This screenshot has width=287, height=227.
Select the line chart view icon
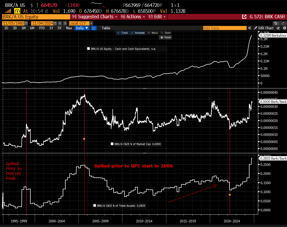coord(94,28)
